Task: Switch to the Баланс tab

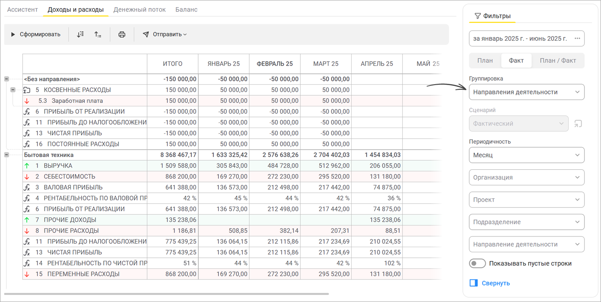Action: 186,9
